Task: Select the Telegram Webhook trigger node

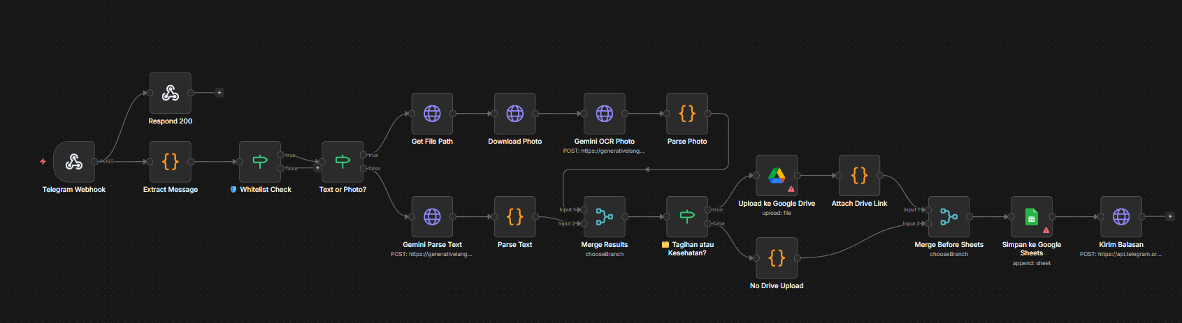Action: (73, 162)
